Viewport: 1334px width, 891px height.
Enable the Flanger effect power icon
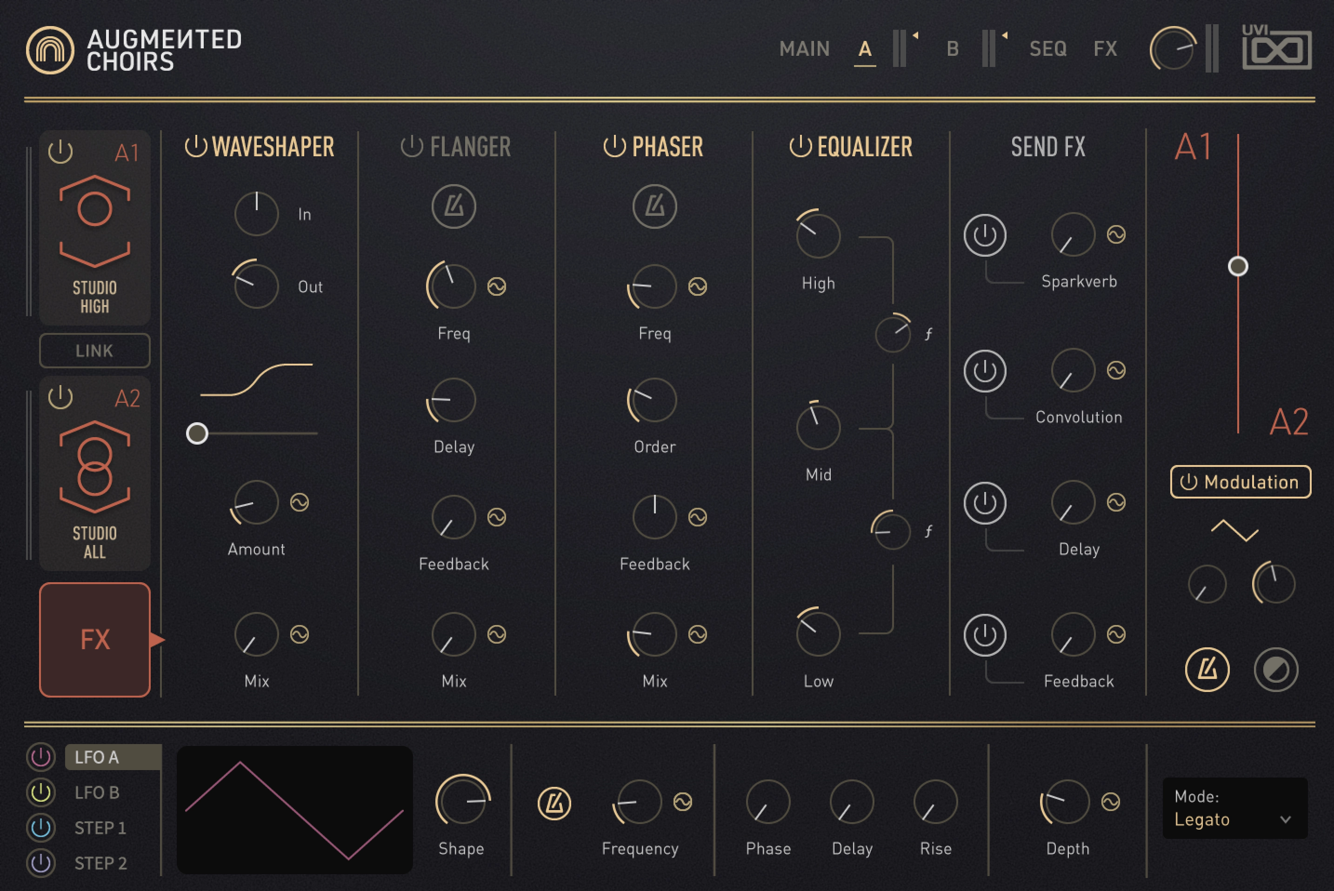tap(412, 146)
